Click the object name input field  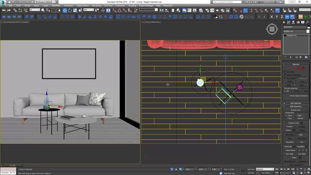(295, 27)
